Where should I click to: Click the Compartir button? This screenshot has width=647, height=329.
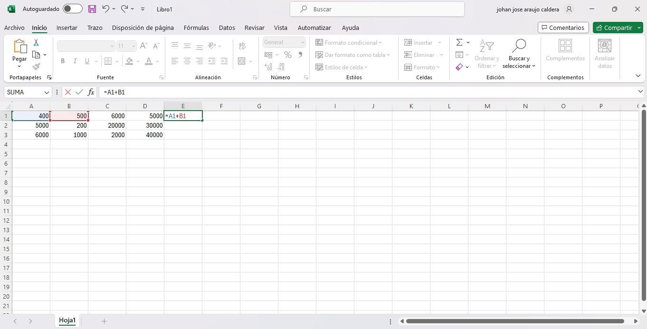tap(617, 28)
